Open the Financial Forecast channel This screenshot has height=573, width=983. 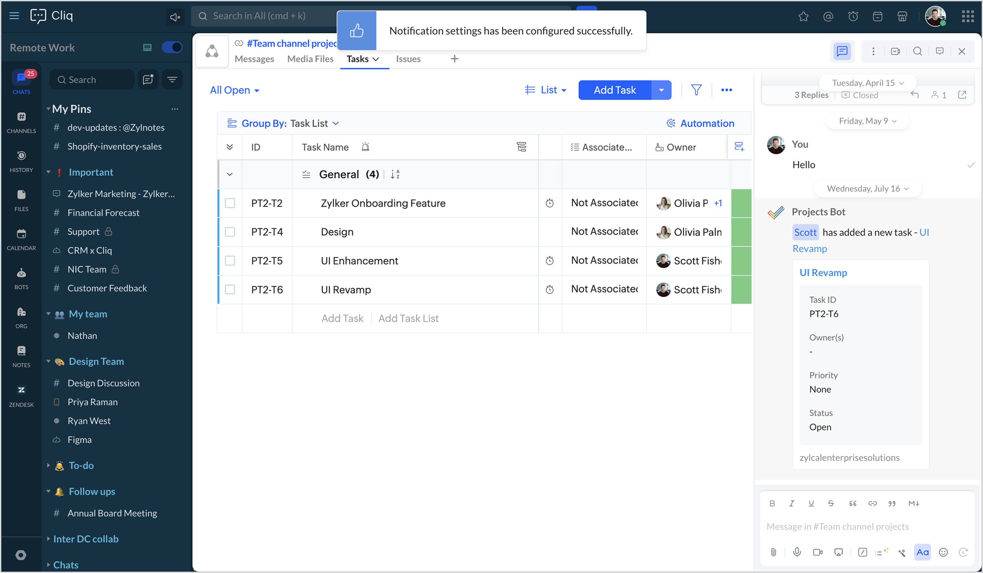tap(103, 213)
